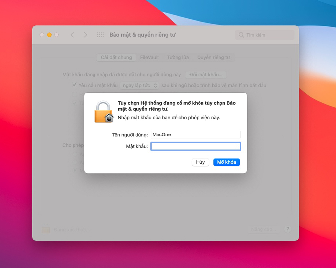Click the Mở khóa button
The image size is (336, 268).
[226, 162]
